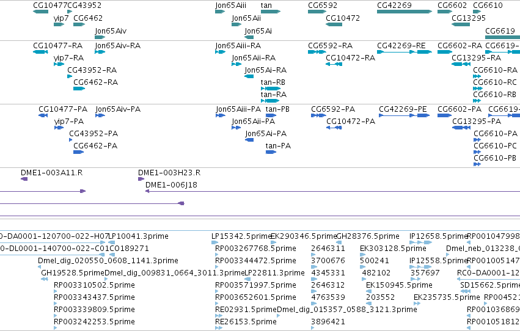Select the CG10477 gene label
The image size is (520, 331).
coord(50,5)
